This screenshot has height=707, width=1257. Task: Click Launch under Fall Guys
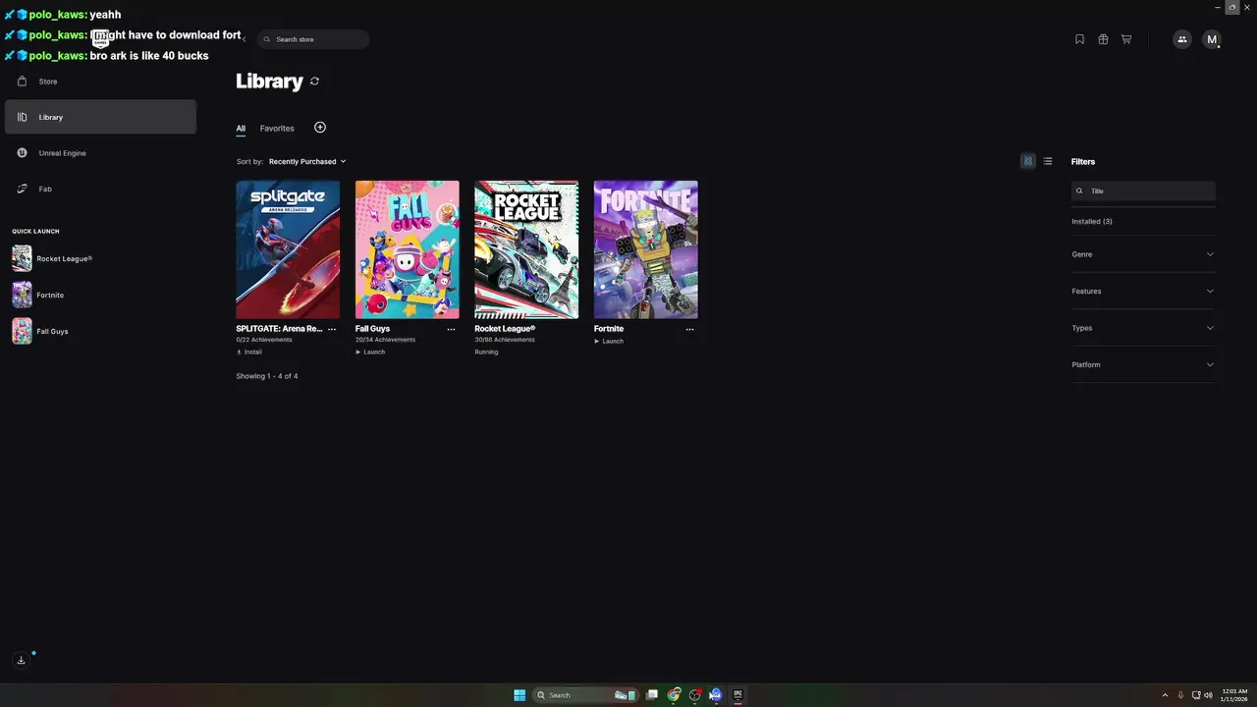coord(370,352)
